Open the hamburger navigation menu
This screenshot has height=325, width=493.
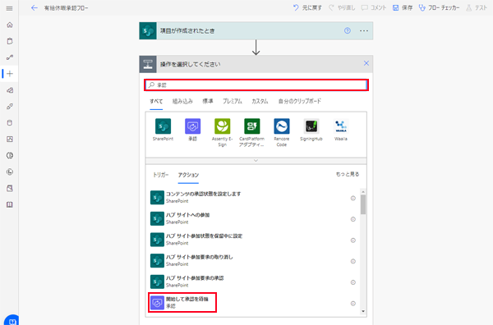pyautogui.click(x=9, y=8)
